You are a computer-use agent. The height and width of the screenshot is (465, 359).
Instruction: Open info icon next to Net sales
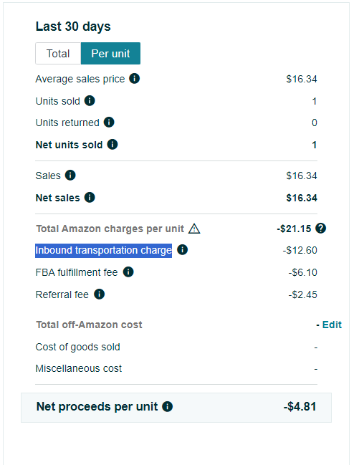click(90, 197)
